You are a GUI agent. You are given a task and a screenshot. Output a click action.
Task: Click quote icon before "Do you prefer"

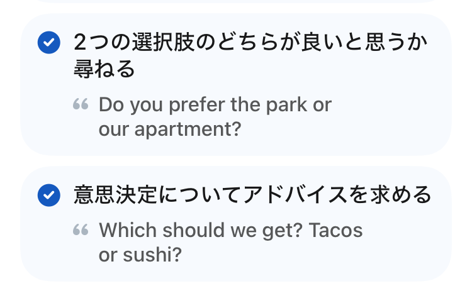81,104
